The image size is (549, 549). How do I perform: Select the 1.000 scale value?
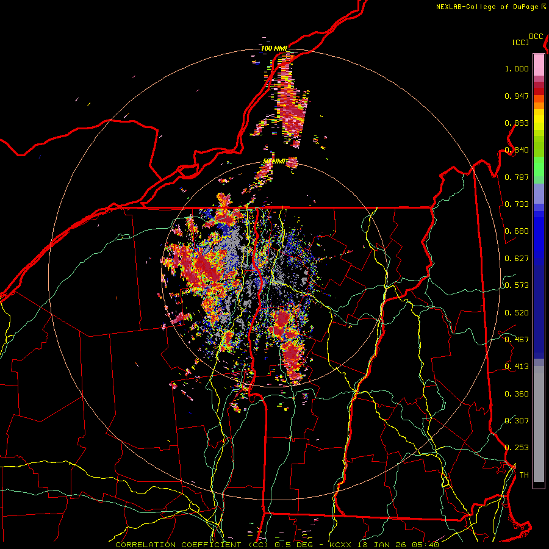pos(517,68)
